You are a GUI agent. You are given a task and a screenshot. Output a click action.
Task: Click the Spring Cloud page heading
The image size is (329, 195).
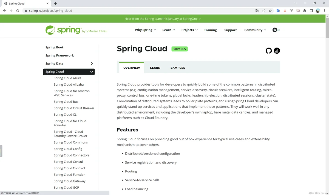[142, 49]
